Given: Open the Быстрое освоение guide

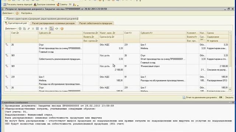Looking at the screenshot, I should tap(44, 5).
